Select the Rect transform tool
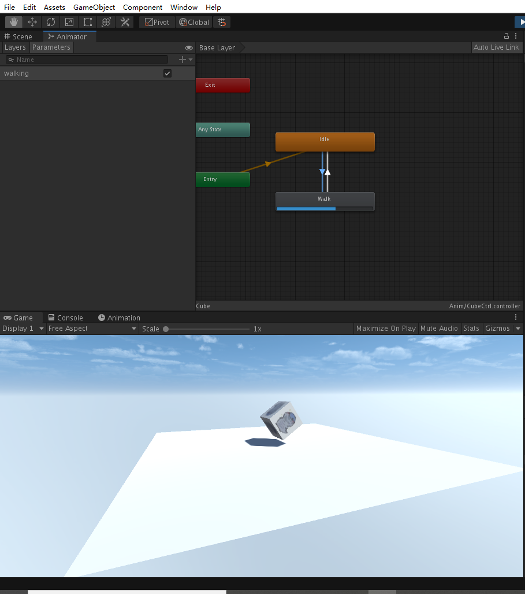This screenshot has height=594, width=525. coord(88,23)
